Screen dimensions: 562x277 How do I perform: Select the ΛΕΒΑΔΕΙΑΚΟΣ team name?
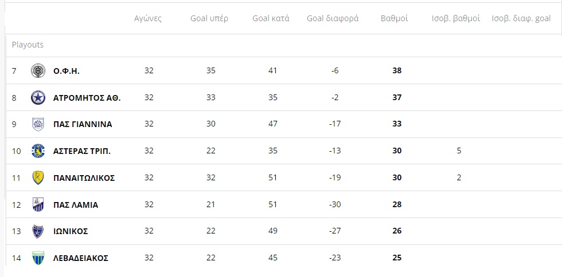(x=81, y=258)
